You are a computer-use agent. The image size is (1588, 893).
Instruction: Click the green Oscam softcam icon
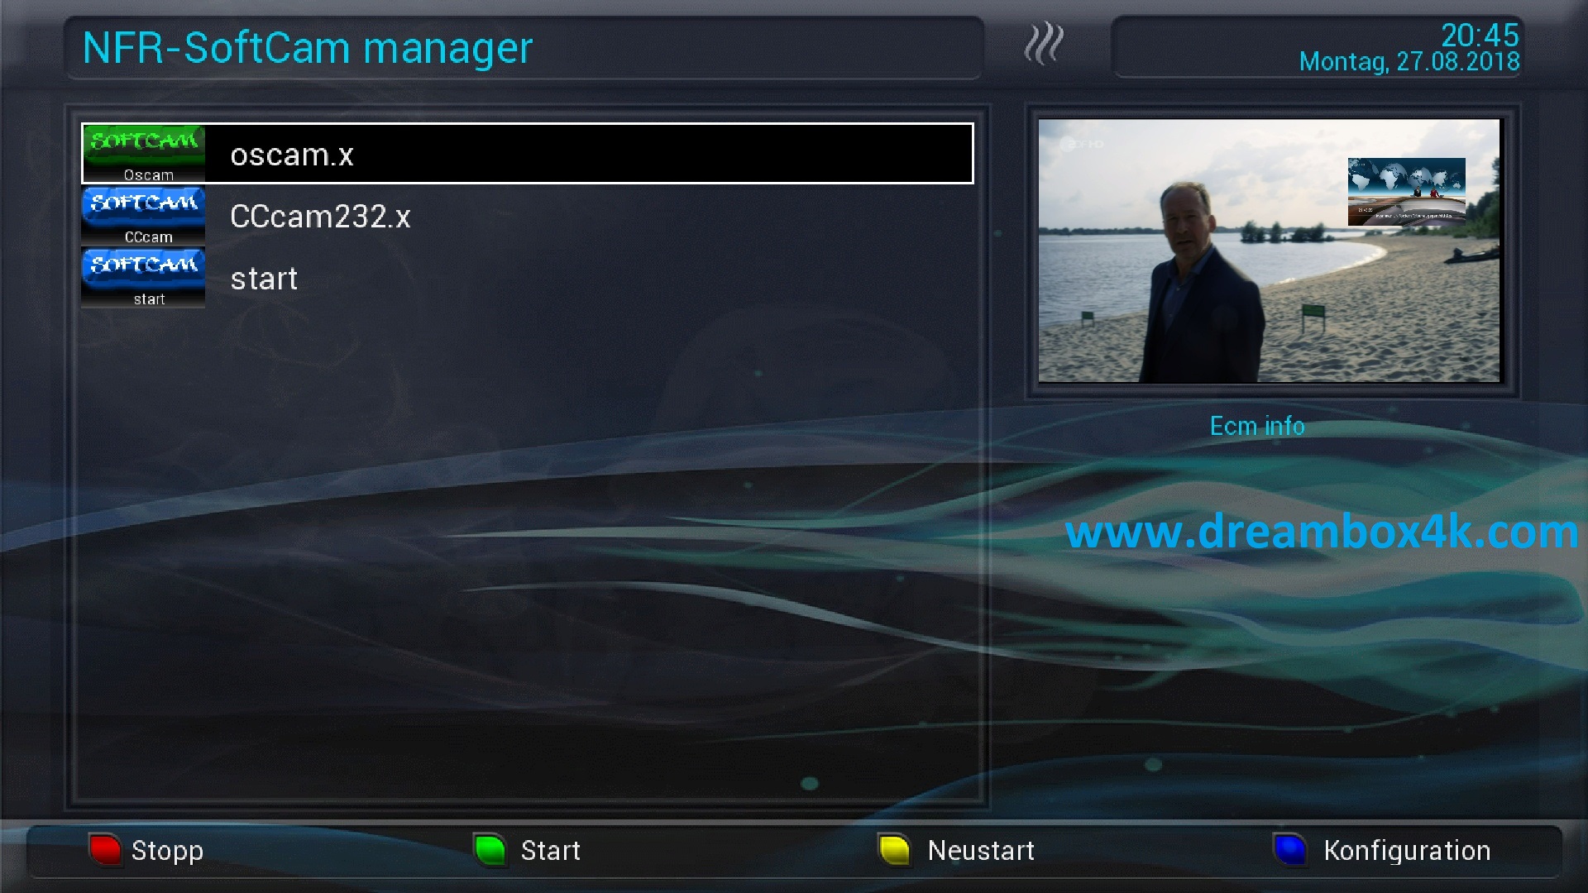[x=144, y=154]
